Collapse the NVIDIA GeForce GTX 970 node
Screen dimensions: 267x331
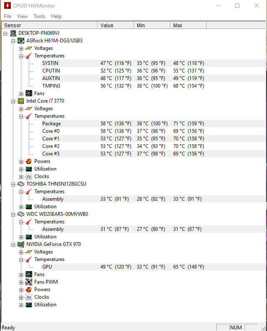click(13, 245)
